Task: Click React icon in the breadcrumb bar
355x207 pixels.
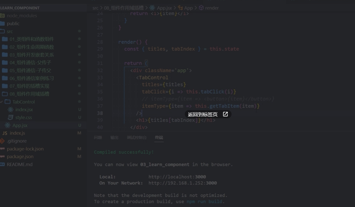Action: 152,8
